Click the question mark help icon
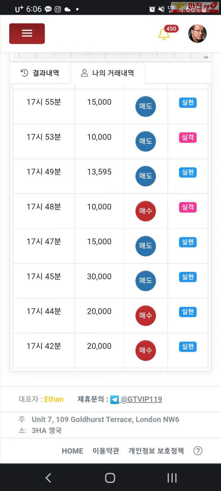This screenshot has height=491, width=221. click(198, 451)
